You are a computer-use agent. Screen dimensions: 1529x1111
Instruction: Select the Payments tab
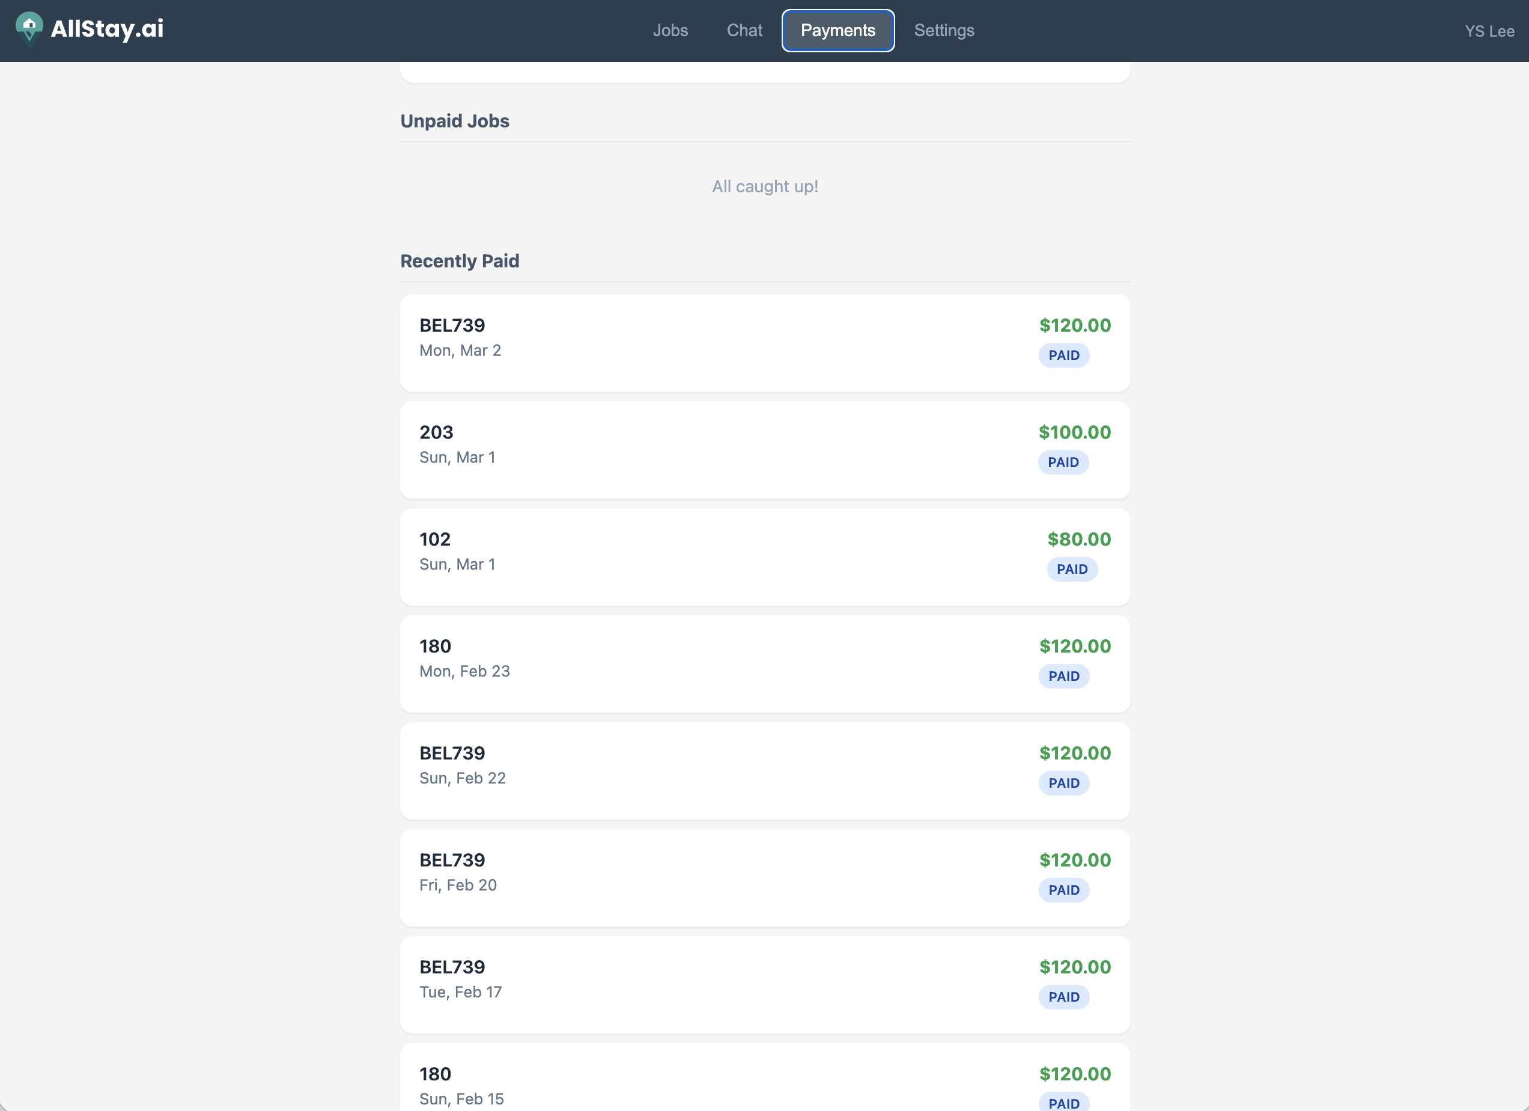[x=837, y=30]
